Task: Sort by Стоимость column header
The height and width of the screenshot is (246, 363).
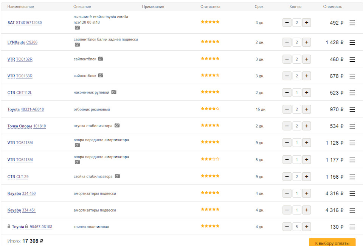Action: point(332,7)
